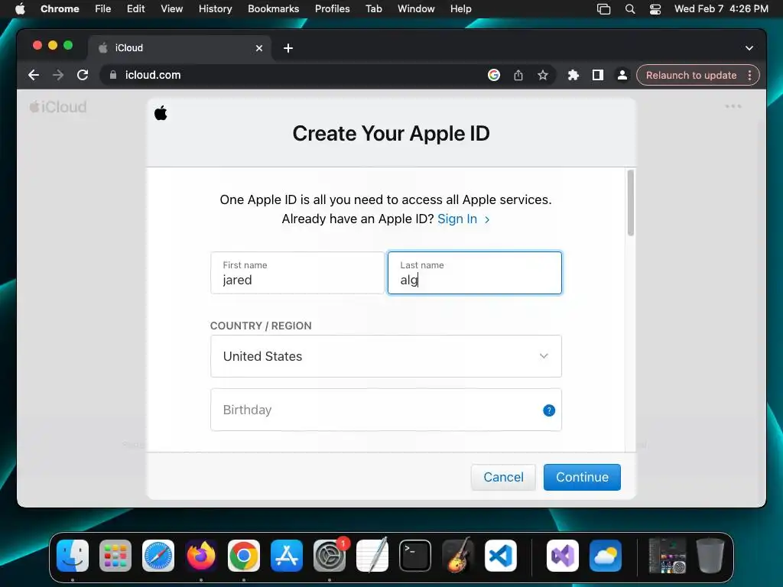This screenshot has width=783, height=587.
Task: Open System Preferences from the Dock
Action: (x=330, y=556)
